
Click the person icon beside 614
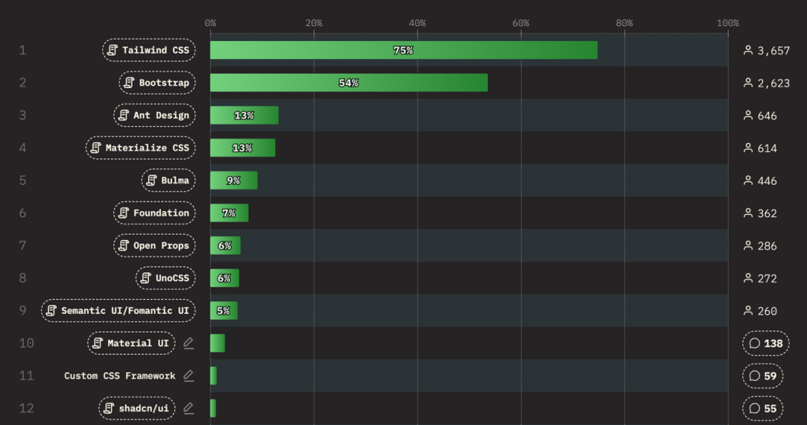tap(749, 147)
